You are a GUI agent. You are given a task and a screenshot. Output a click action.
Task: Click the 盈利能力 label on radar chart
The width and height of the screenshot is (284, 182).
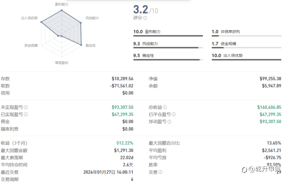pos(61,4)
